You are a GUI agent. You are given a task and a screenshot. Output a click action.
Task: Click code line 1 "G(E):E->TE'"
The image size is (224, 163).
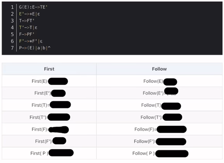pyautogui.click(x=33, y=7)
